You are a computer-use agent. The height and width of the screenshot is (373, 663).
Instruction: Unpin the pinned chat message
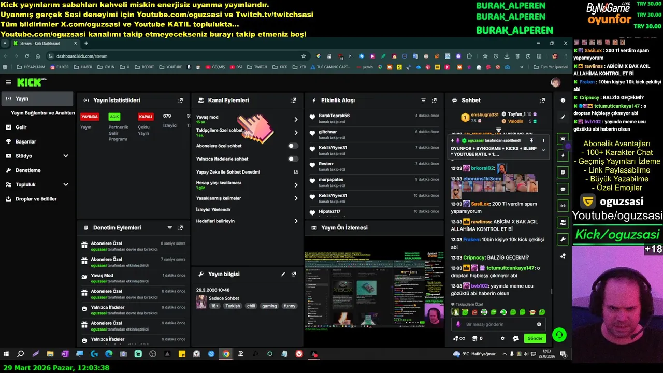click(x=531, y=140)
